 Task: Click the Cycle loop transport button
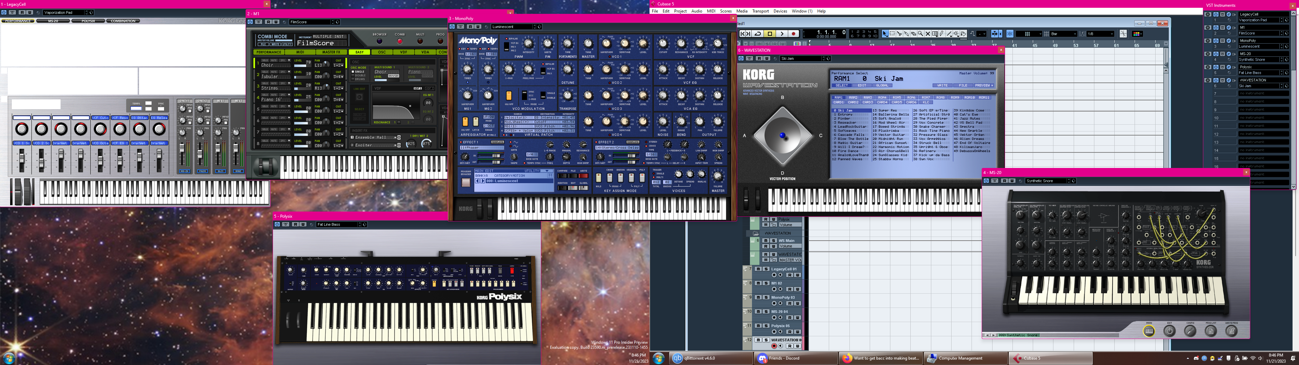tap(758, 34)
